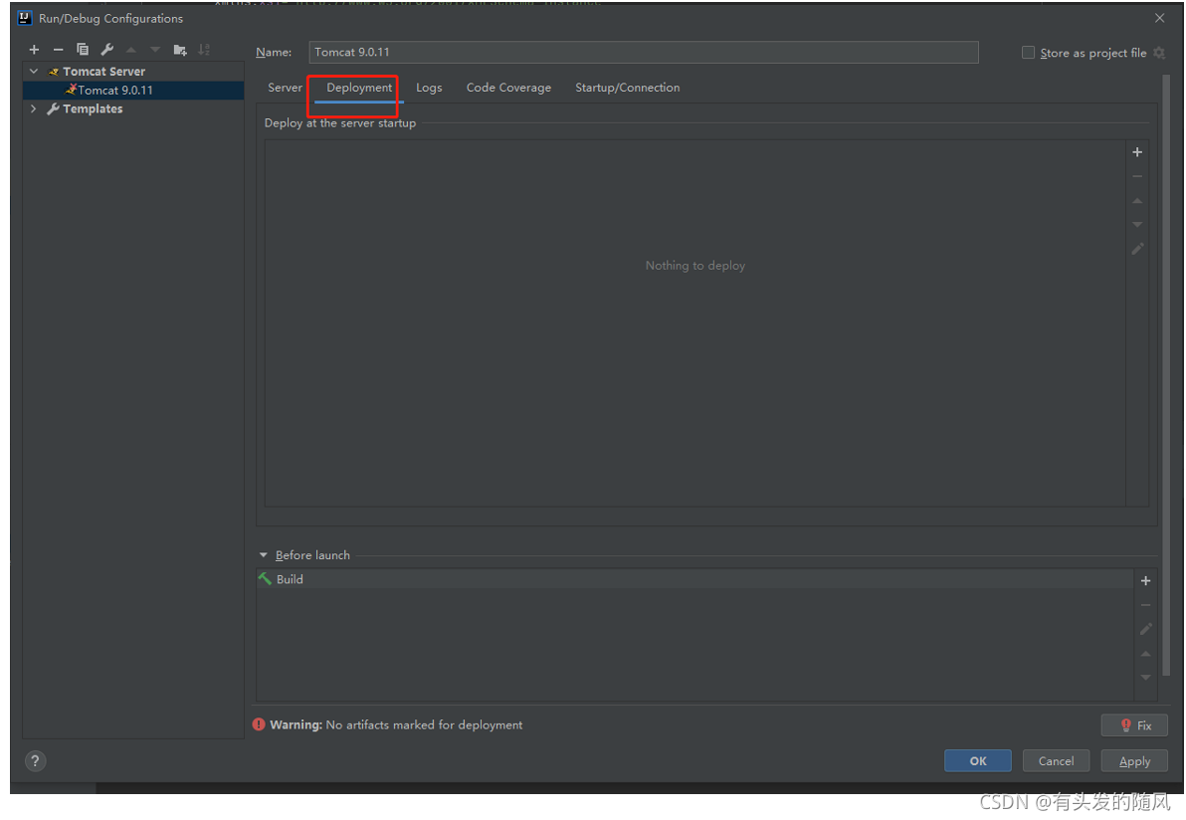Image resolution: width=1186 pixels, height=820 pixels.
Task: Open the Code Coverage tab
Action: click(x=508, y=88)
